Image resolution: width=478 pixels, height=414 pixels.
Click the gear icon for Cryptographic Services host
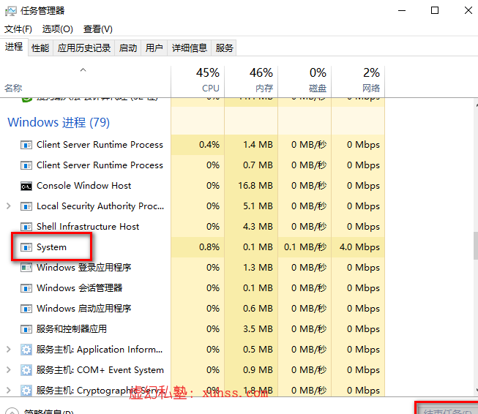tap(26, 391)
